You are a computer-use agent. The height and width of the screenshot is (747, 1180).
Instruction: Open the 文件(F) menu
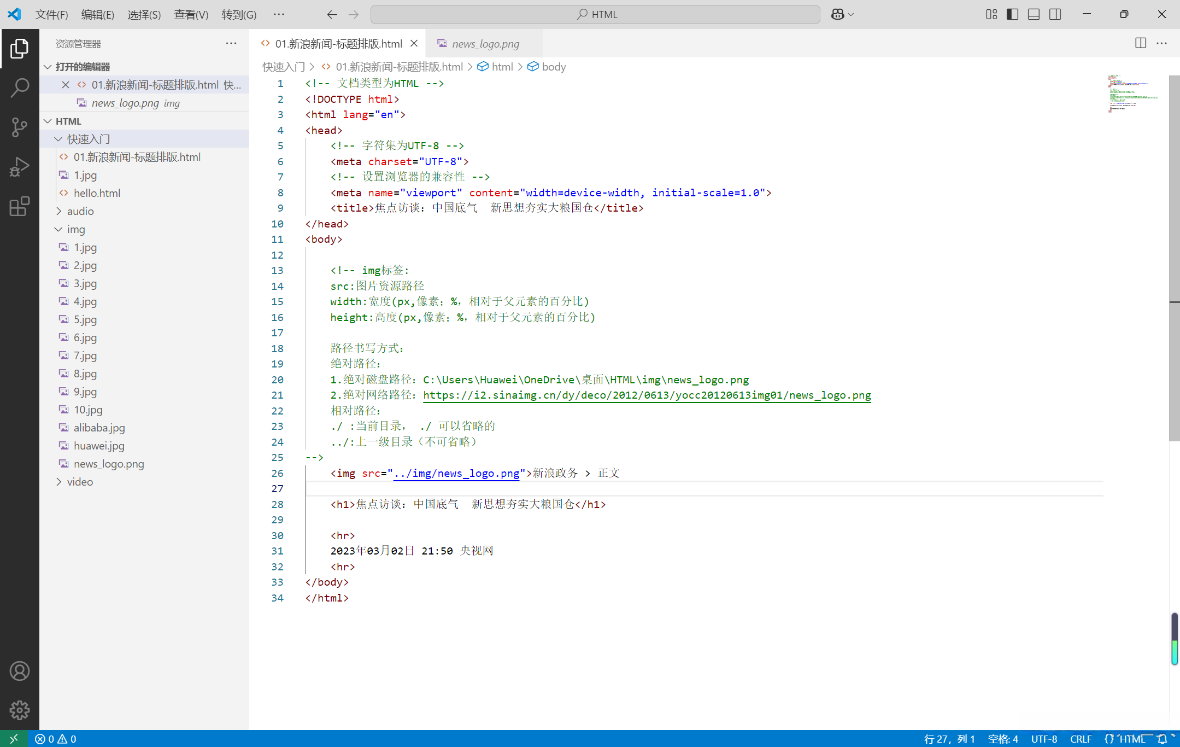click(51, 14)
